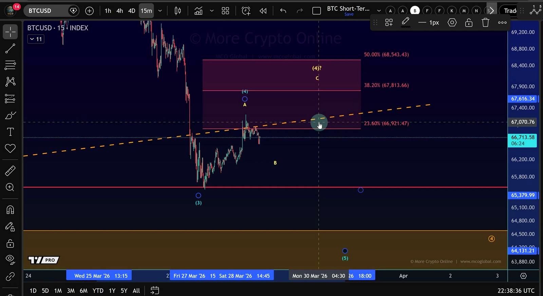
Task: Open the Fibonacci retracement tools
Action: click(x=10, y=65)
